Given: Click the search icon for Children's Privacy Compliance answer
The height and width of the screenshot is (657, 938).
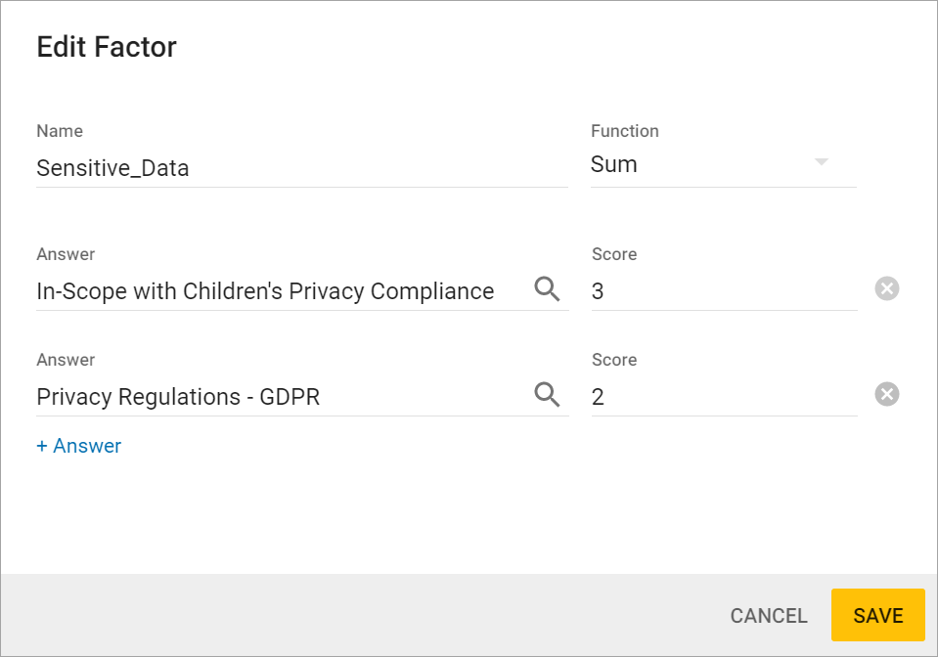Looking at the screenshot, I should pyautogui.click(x=547, y=288).
